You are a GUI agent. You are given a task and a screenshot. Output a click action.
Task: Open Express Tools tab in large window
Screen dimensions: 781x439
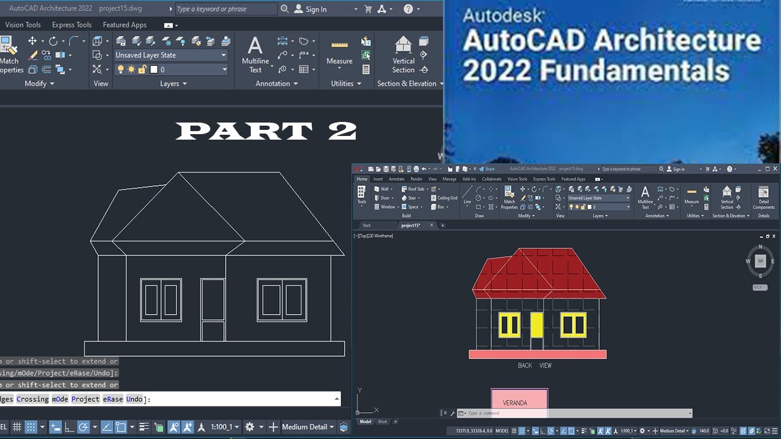(72, 25)
